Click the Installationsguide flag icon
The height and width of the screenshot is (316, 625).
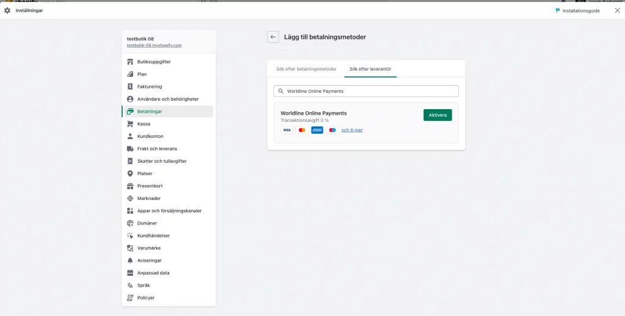pos(558,11)
